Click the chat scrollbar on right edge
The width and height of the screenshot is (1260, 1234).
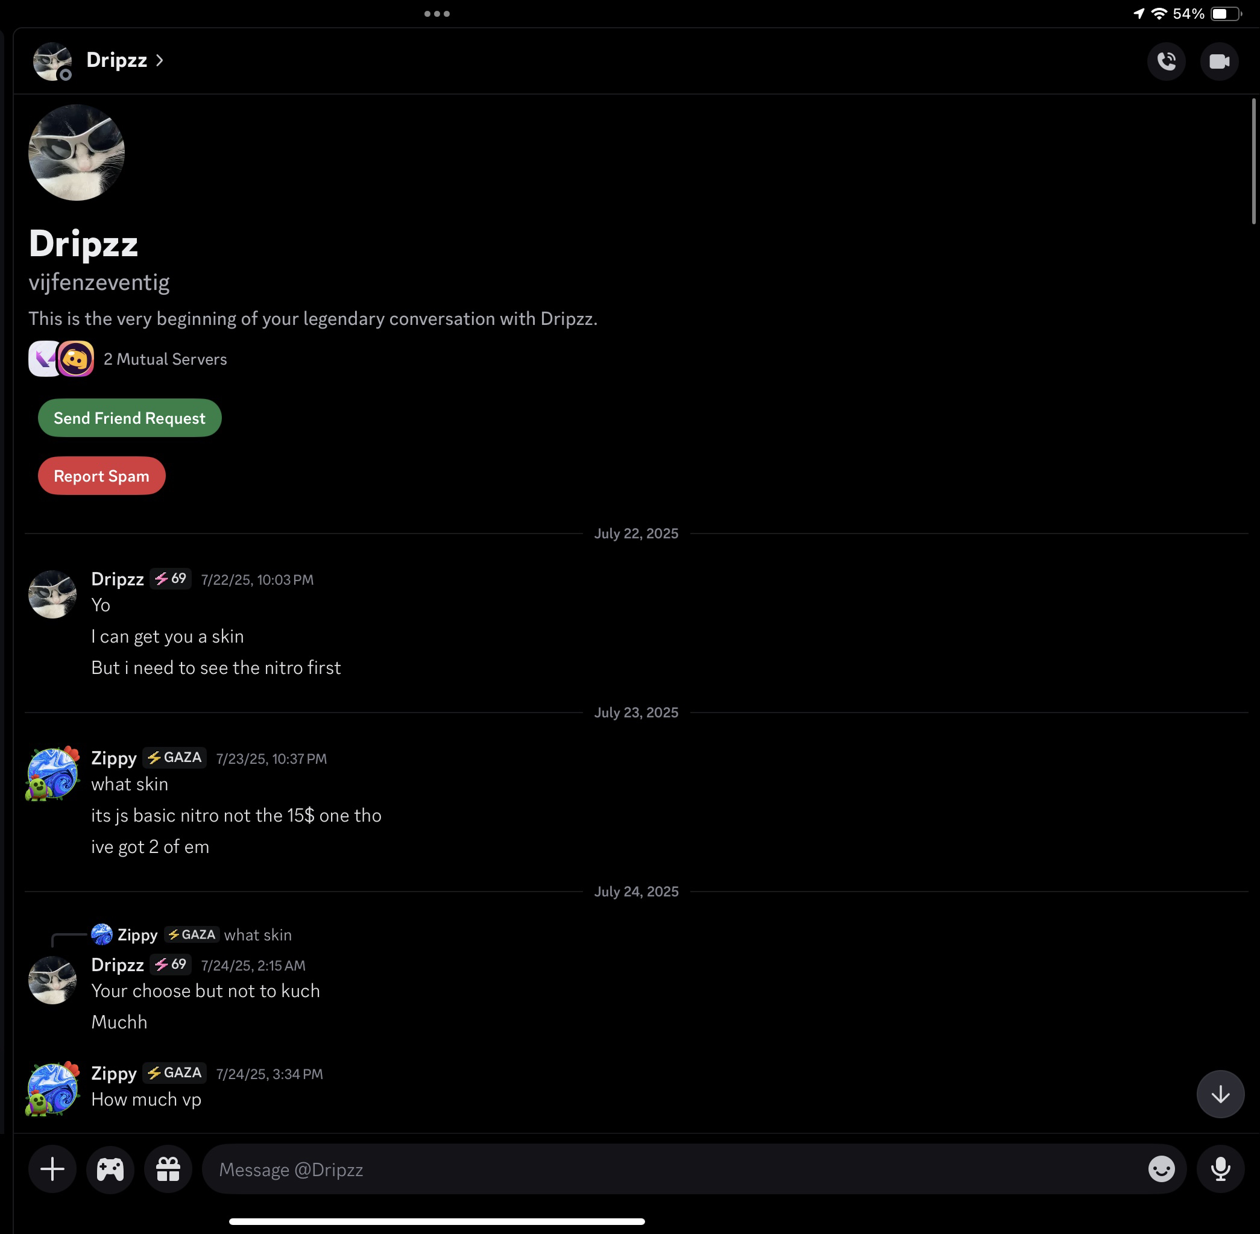point(1253,162)
